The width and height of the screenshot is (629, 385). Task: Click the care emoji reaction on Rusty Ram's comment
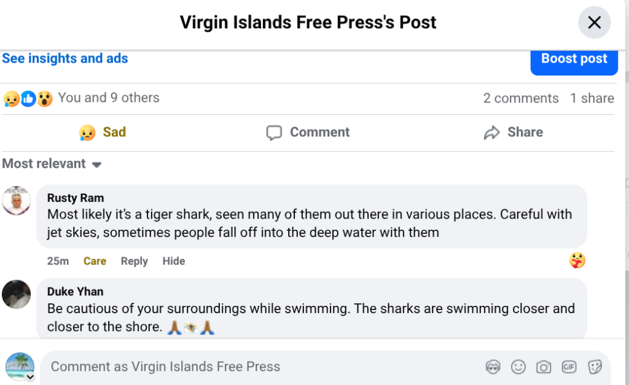click(x=577, y=261)
